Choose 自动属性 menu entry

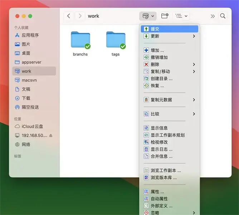click(x=170, y=199)
